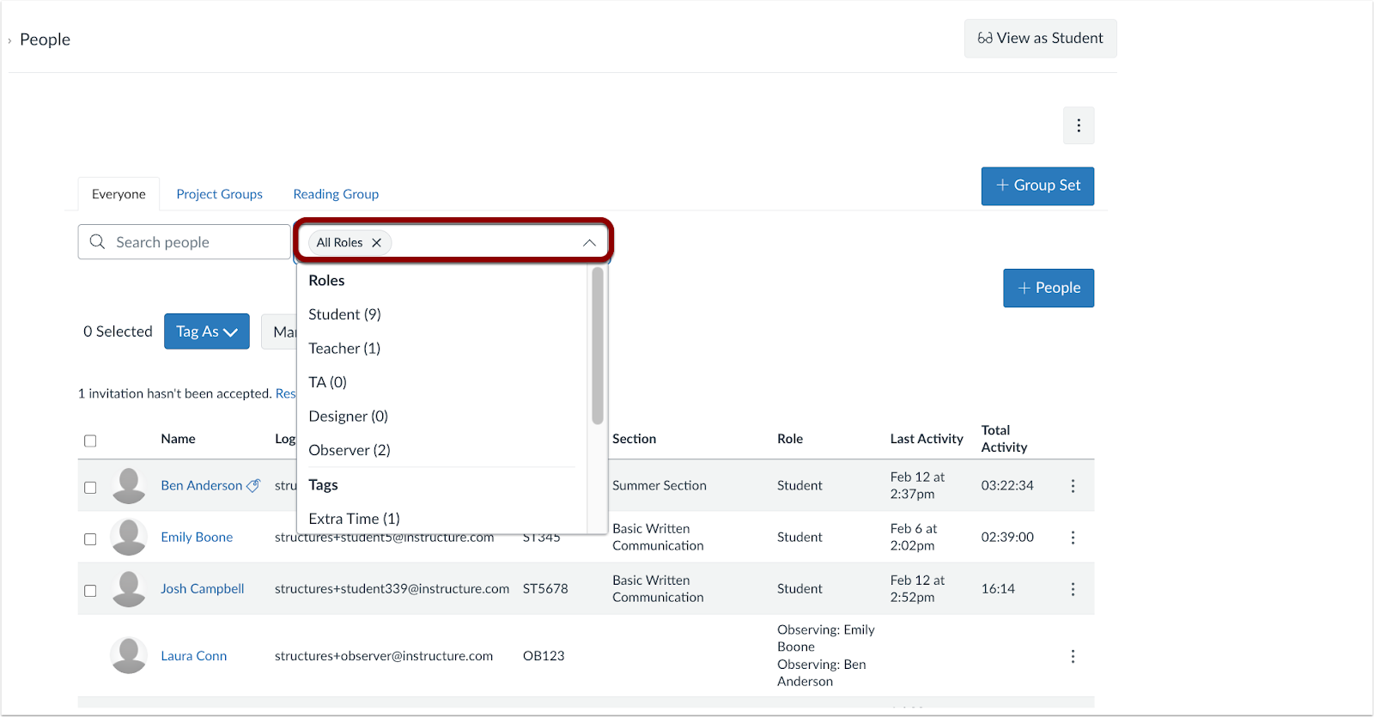Collapse the roles filter dropdown chevron
The image size is (1374, 717).
[589, 243]
